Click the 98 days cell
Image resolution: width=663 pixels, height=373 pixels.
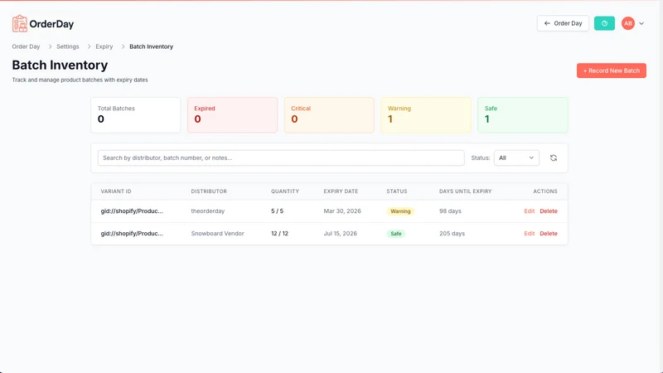(x=450, y=211)
